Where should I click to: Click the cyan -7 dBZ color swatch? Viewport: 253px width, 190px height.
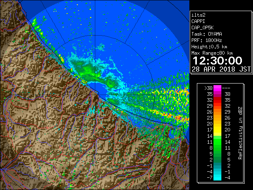pos(217,178)
